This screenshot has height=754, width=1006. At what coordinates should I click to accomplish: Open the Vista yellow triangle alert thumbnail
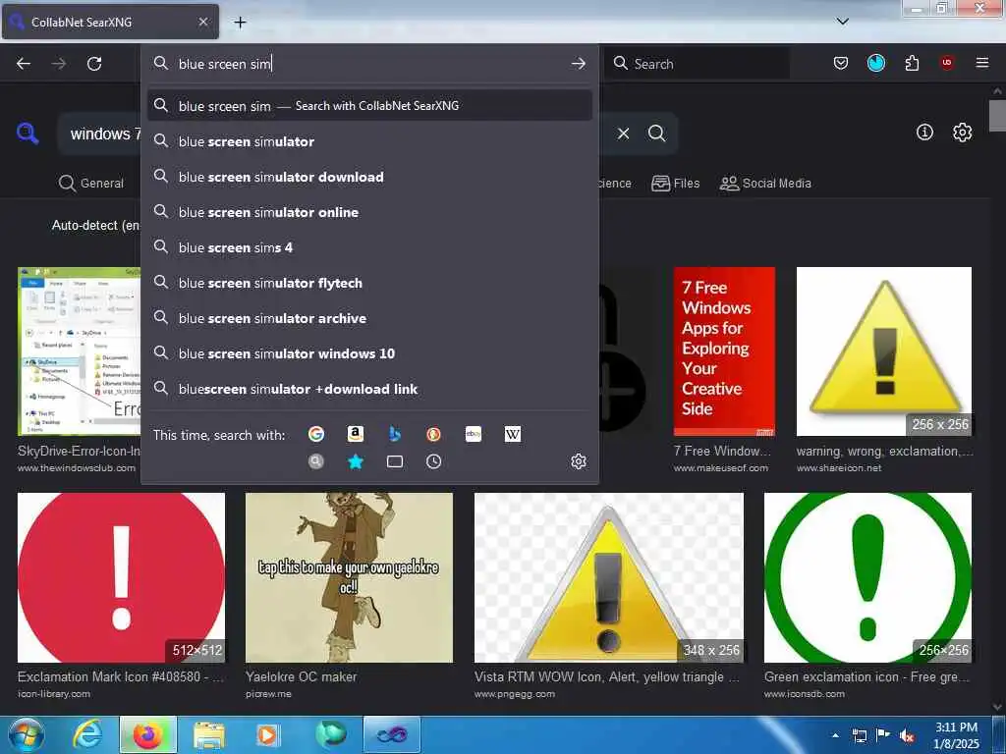pos(609,577)
